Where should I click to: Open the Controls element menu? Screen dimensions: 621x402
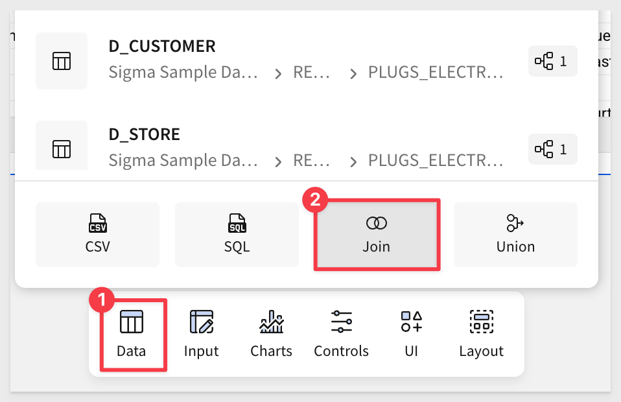click(341, 334)
